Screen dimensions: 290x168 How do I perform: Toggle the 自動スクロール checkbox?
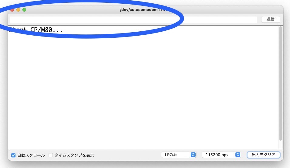point(13,155)
